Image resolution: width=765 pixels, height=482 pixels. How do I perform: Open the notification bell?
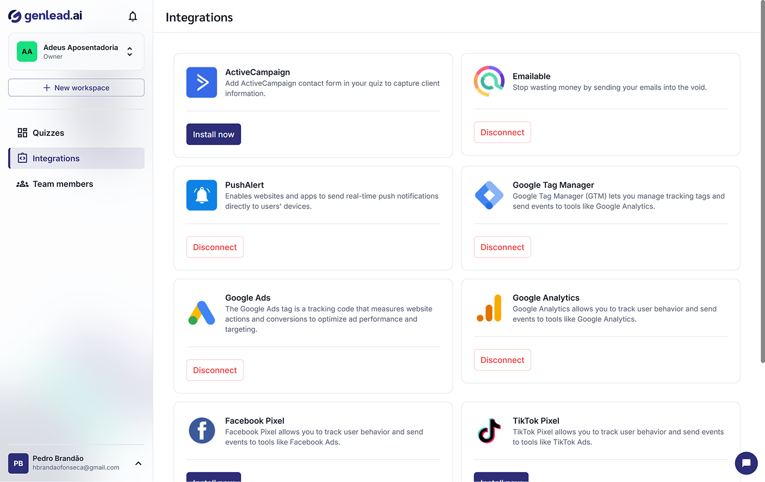tap(133, 16)
